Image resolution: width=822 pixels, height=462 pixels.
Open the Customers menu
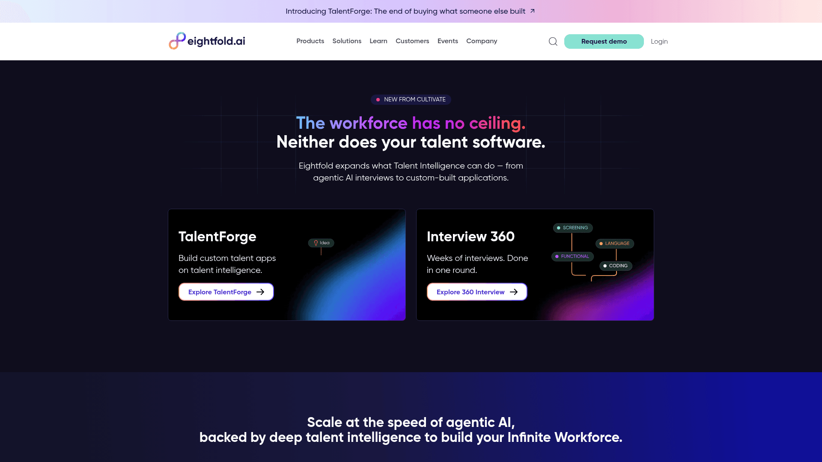pos(412,41)
